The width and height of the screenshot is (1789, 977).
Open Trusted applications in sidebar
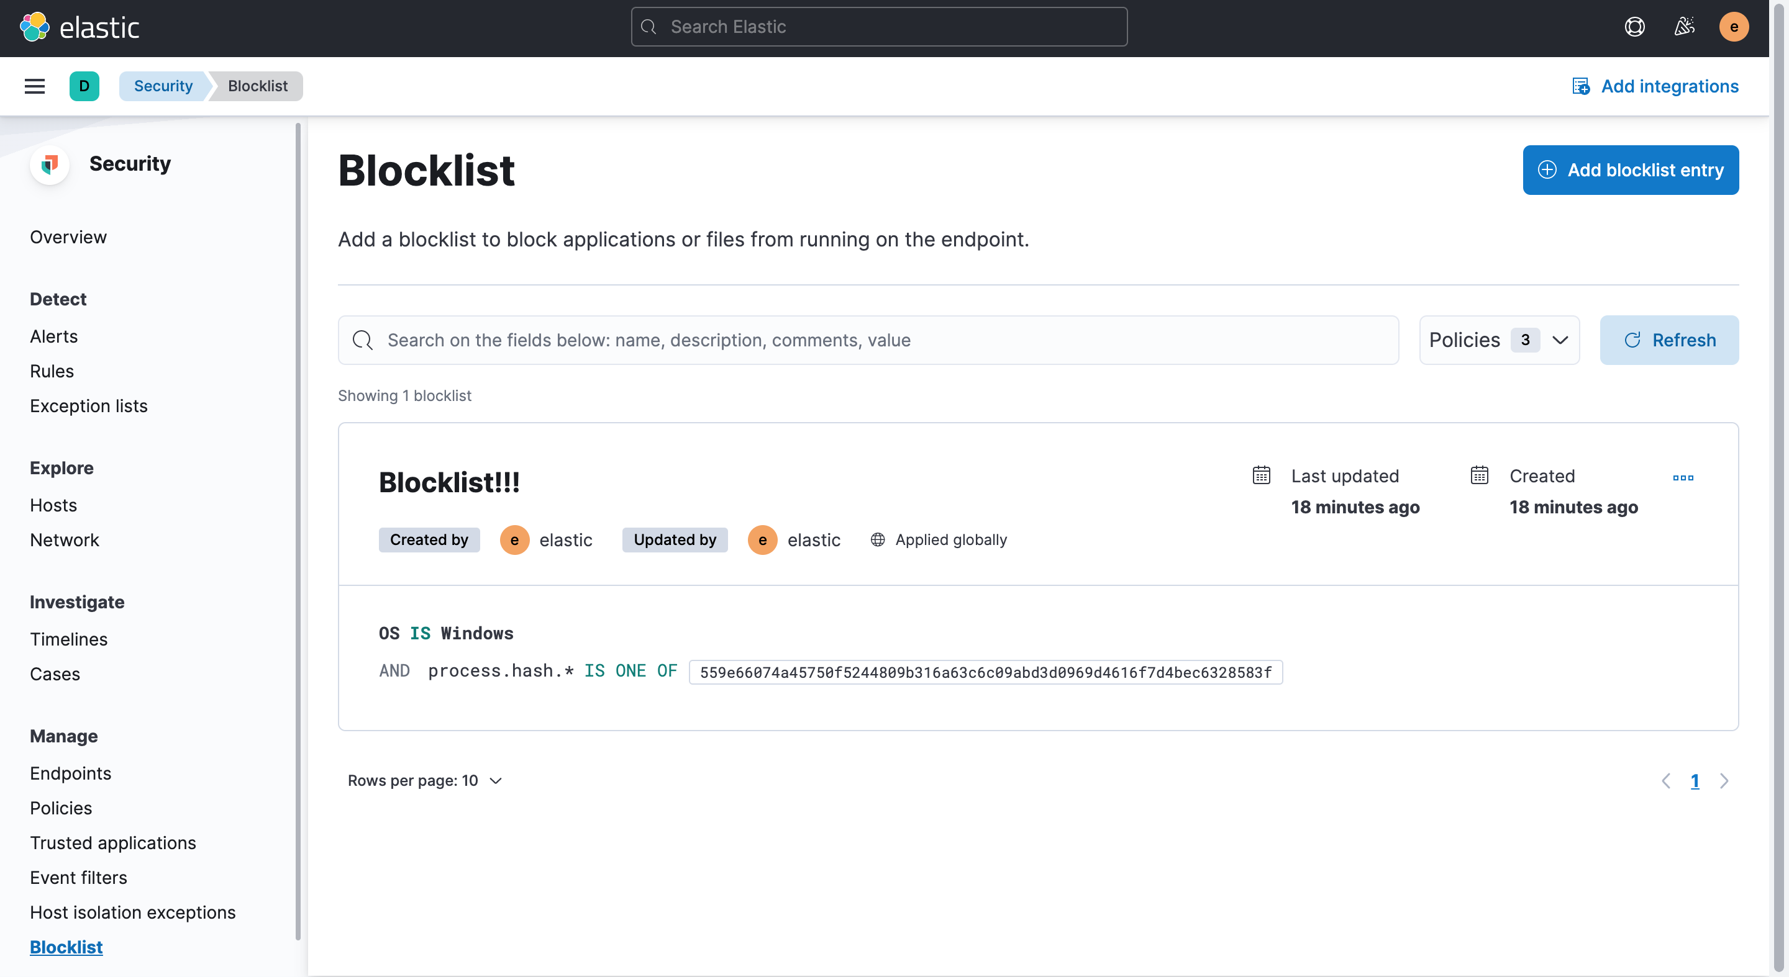112,842
